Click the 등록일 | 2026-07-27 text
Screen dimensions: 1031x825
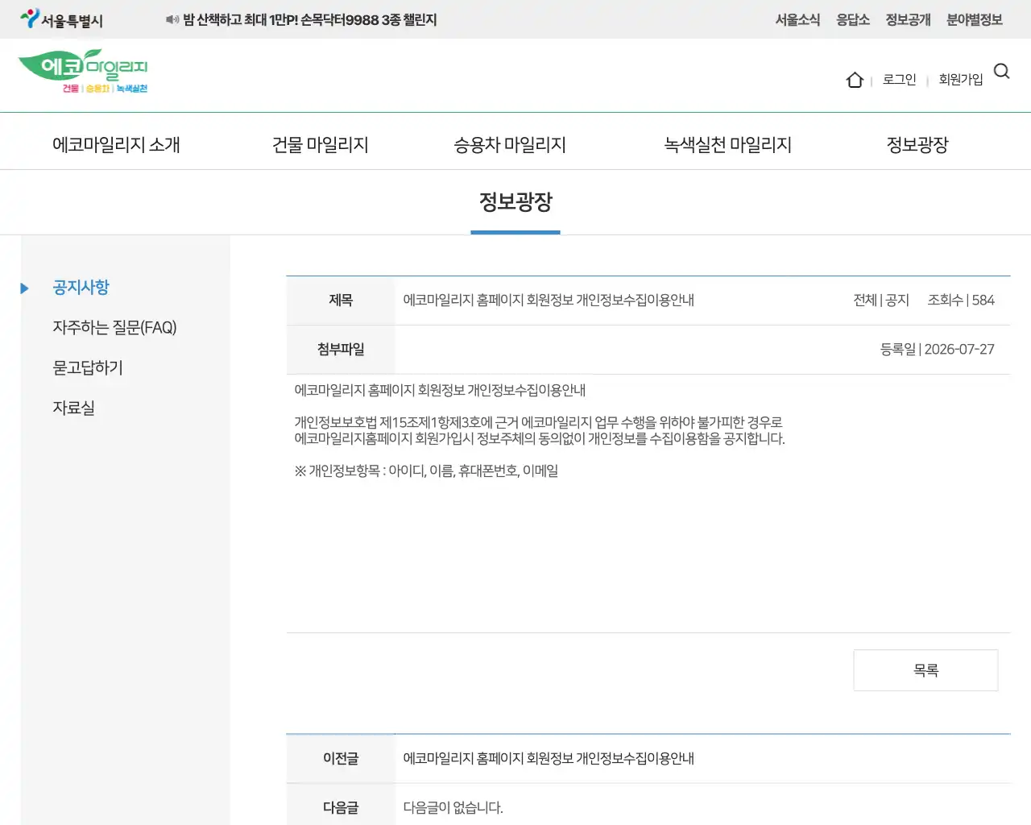tap(938, 349)
